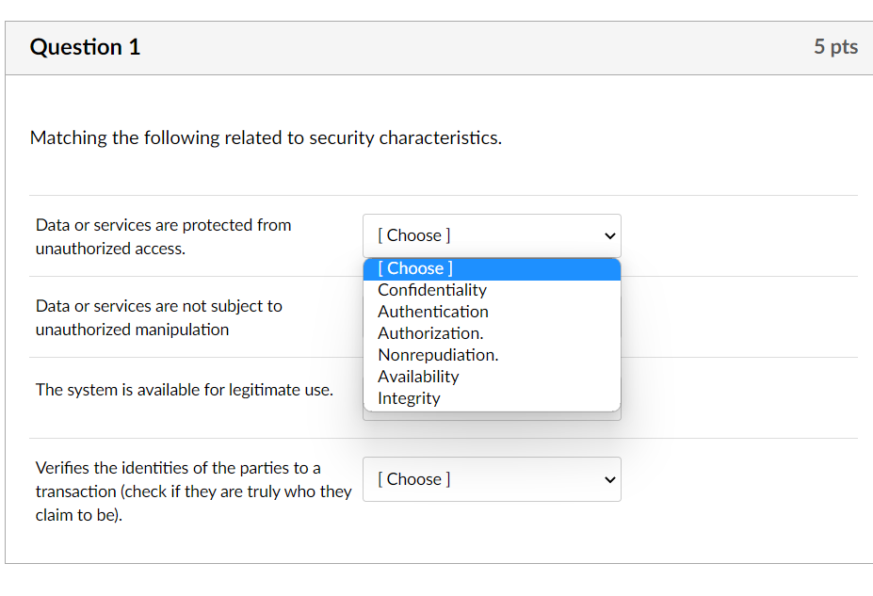
Task: Select Confidentiality from the open dropdown list
Action: [432, 290]
